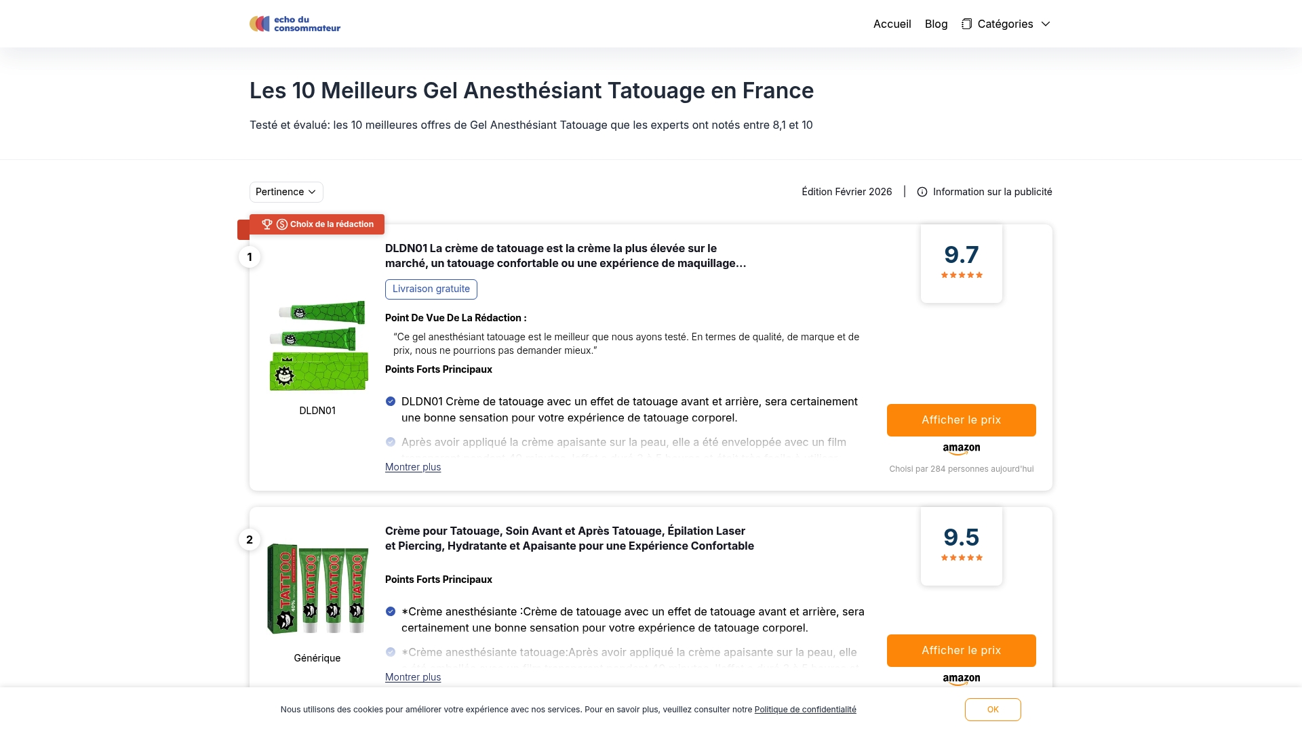Click Afficher le prix for the top product
1302x732 pixels.
961,420
